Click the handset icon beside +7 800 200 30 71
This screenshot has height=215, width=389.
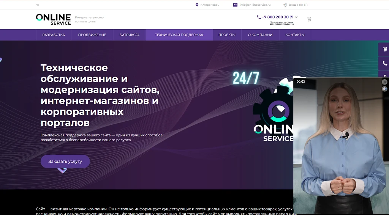[x=259, y=17]
